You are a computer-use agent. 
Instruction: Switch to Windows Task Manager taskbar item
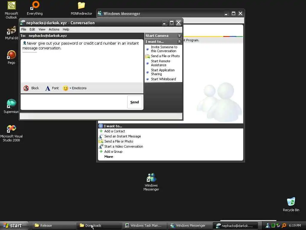click(145, 226)
